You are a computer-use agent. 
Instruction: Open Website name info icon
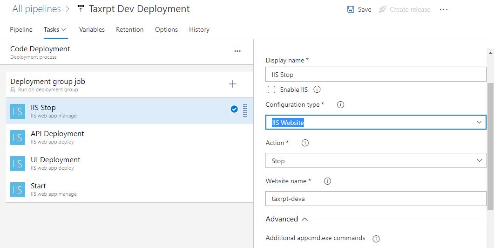(x=327, y=181)
